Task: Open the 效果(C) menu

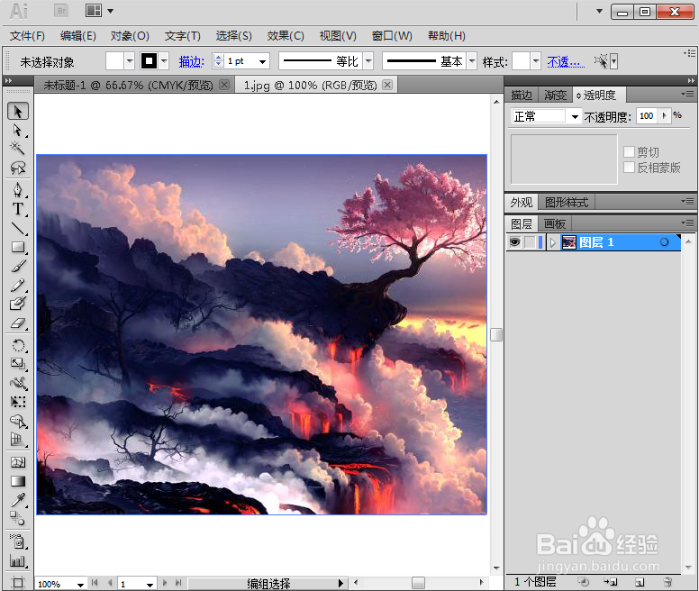Action: pos(286,36)
